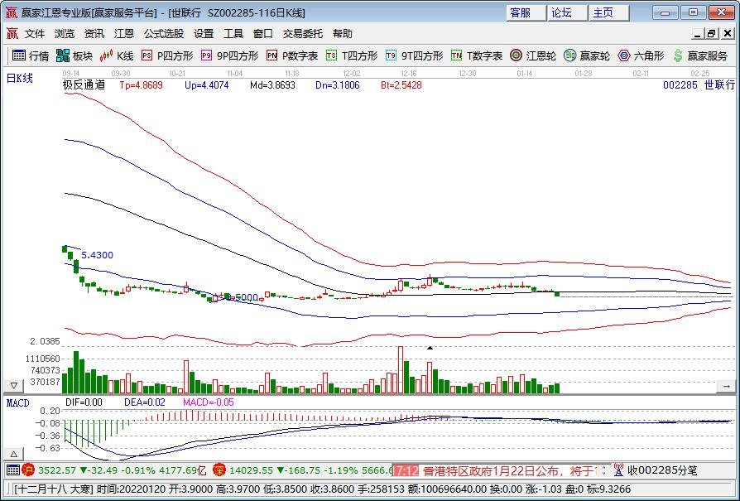Open 赢家服务 dollar icon
740x501 pixels.
700,55
